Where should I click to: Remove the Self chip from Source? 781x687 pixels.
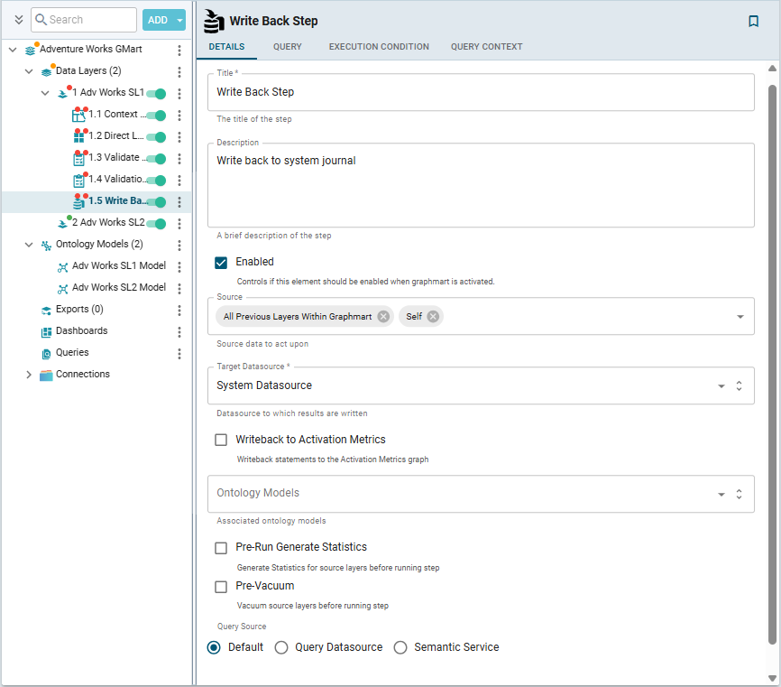[433, 316]
